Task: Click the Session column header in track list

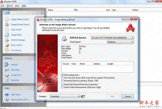Action: [x=66, y=64]
